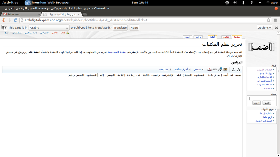Close the 'Salma says...' Gmail tab
This screenshot has width=280, height=157.
(x=39, y=14)
